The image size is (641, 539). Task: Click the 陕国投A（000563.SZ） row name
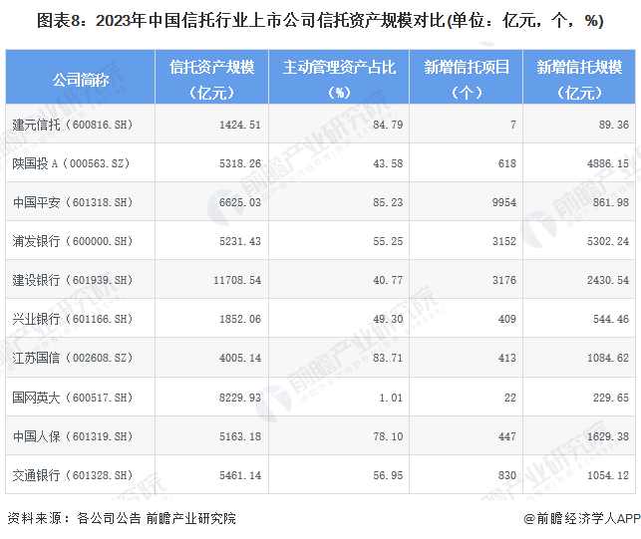[x=71, y=163]
